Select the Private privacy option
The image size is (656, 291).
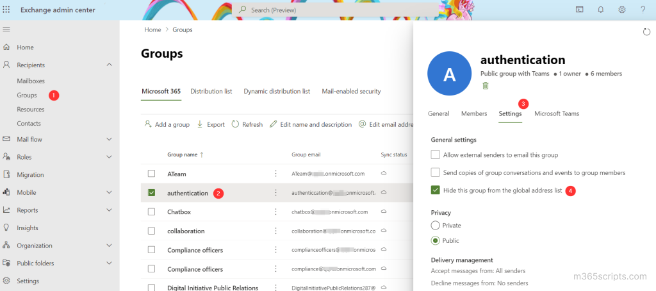[x=435, y=225]
